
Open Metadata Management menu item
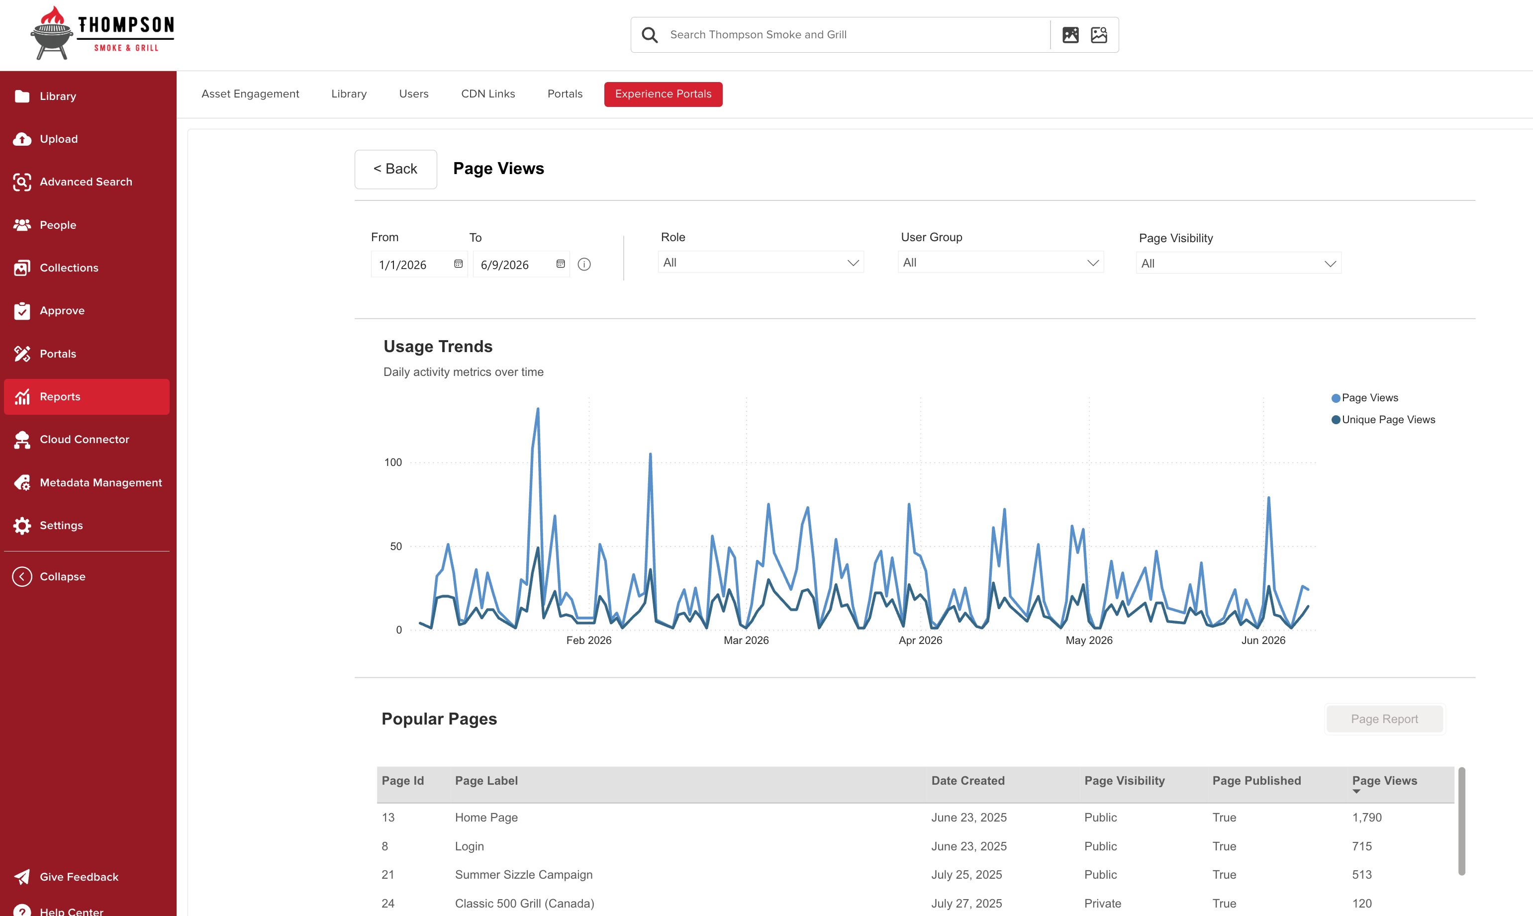(x=87, y=483)
